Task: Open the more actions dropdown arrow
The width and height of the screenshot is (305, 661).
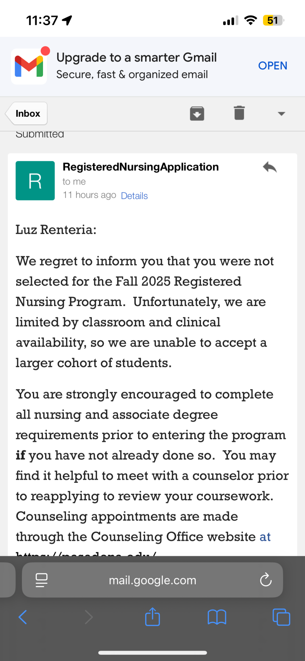Action: pyautogui.click(x=281, y=114)
